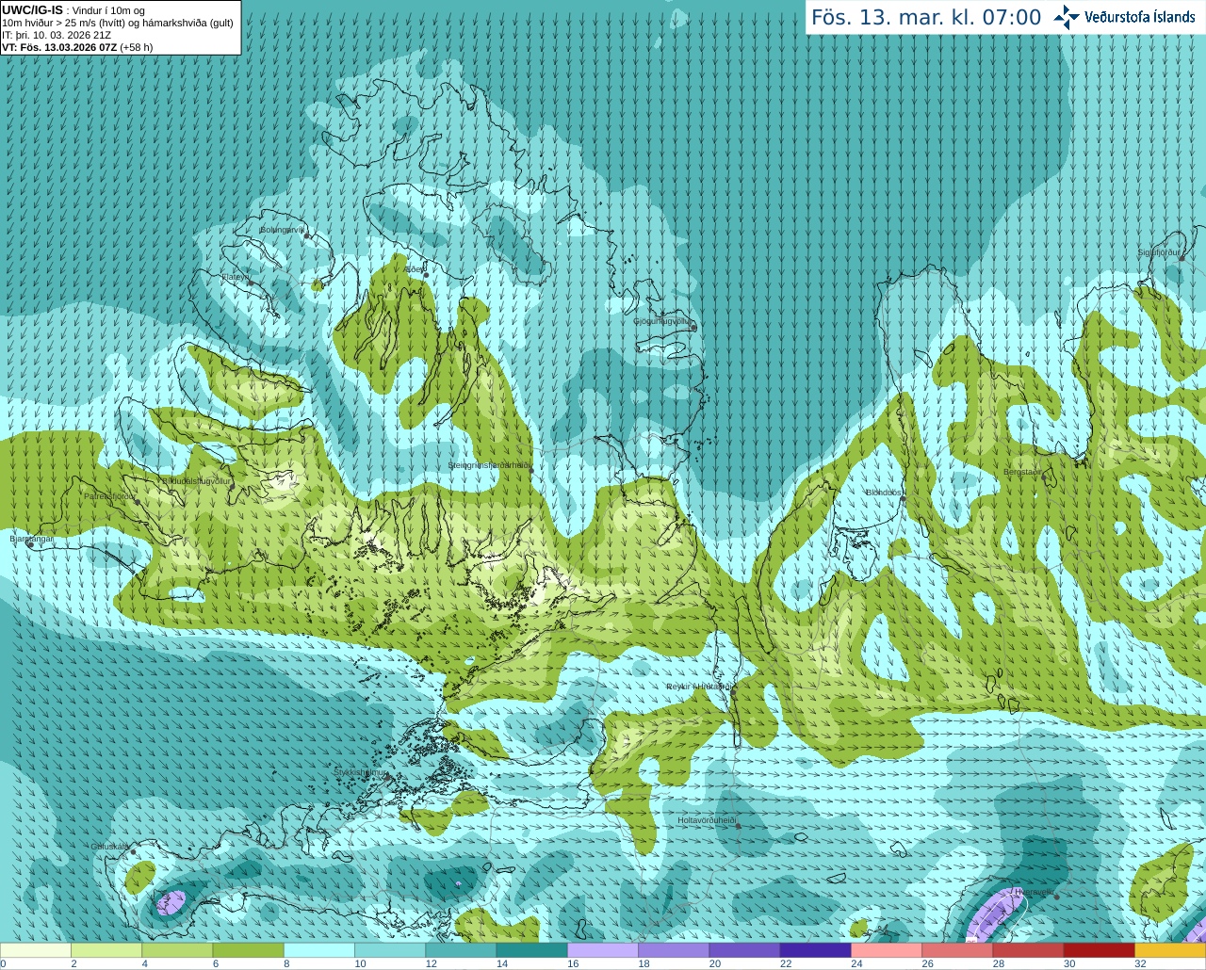Pick the light pink 24–26 m/s swatch
The image size is (1206, 970).
click(887, 950)
